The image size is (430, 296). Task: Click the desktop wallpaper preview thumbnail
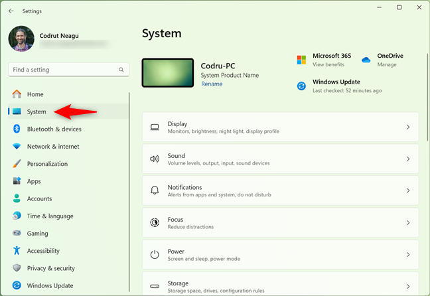(168, 73)
